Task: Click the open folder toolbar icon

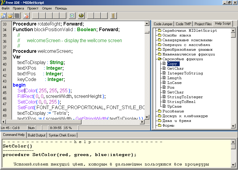Action: (x=10, y=15)
